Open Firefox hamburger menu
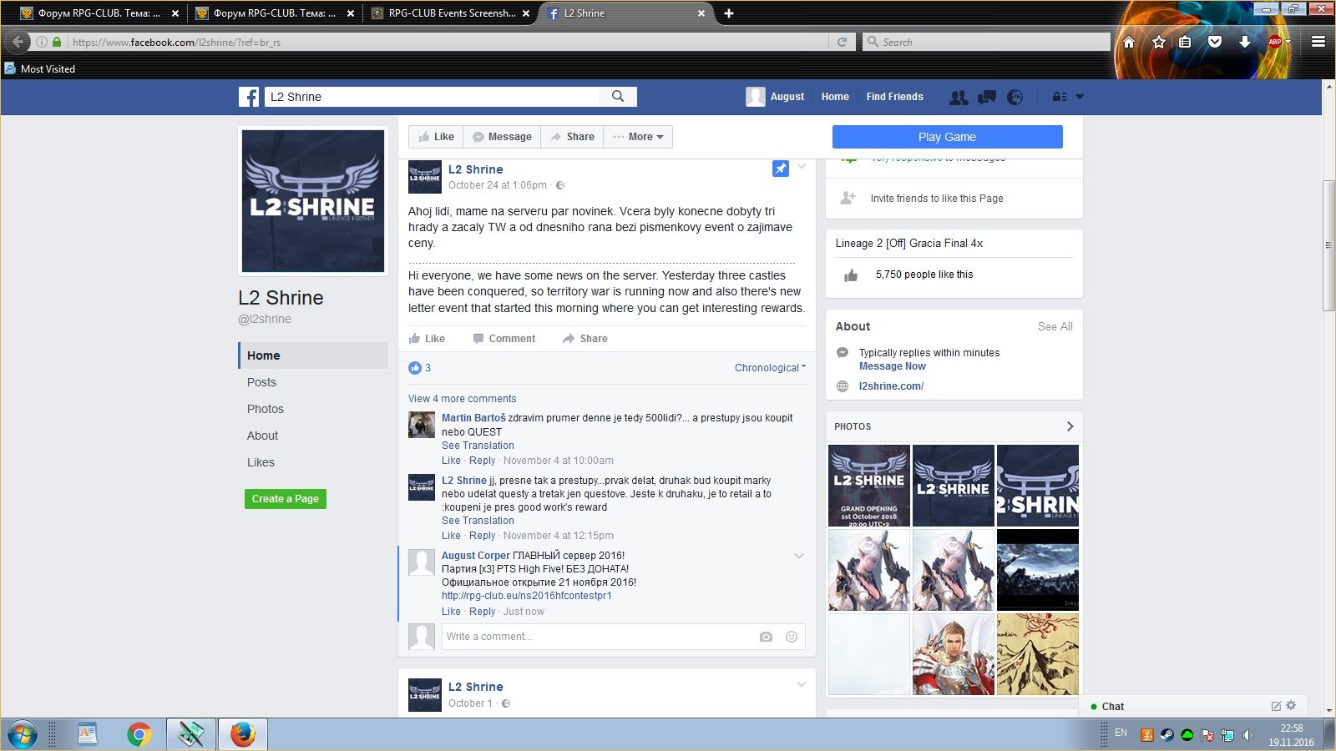The width and height of the screenshot is (1336, 751). pos(1318,42)
